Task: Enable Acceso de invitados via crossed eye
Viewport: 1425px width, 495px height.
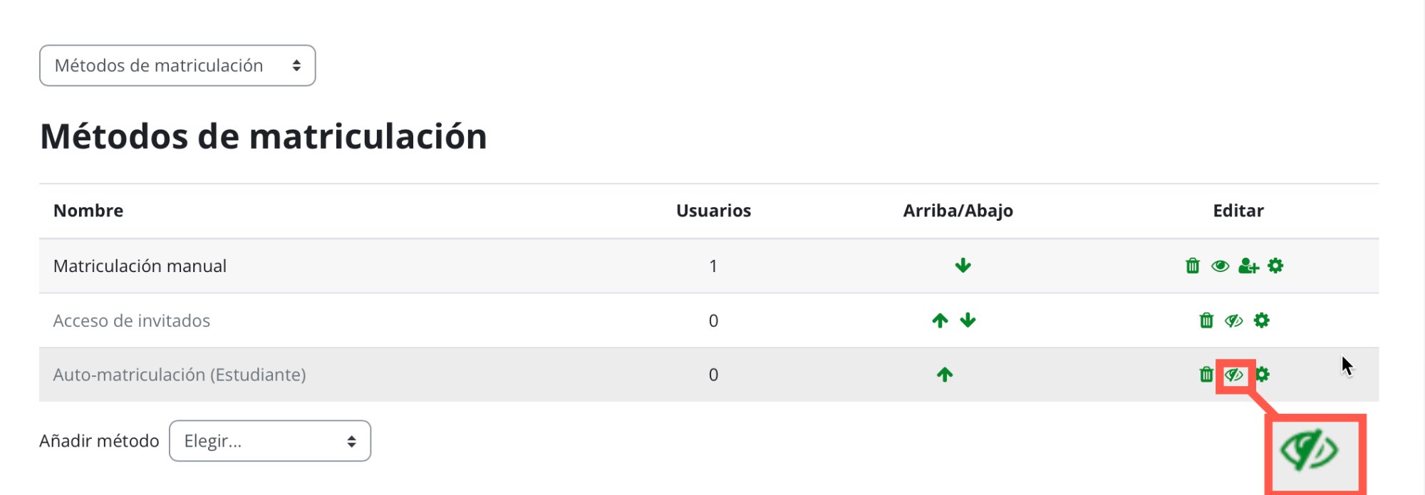Action: 1233,321
